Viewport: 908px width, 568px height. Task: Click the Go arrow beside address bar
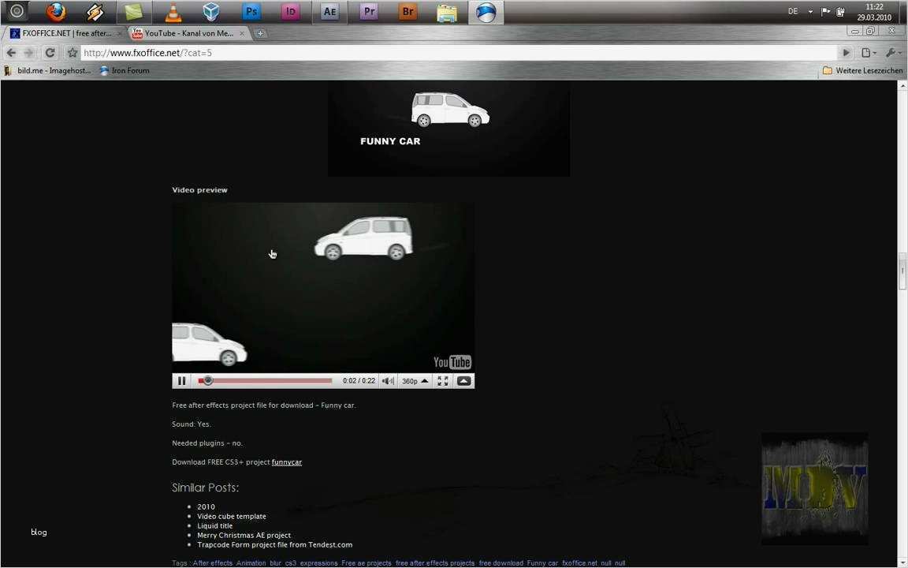coord(846,53)
